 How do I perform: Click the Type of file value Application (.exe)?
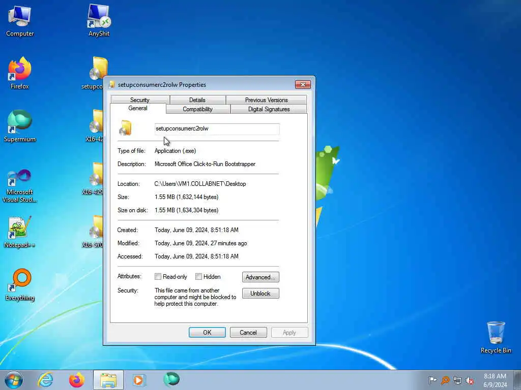(175, 150)
